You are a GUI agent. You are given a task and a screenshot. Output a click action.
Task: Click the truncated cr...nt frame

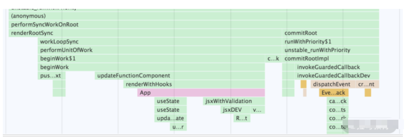(x=366, y=84)
